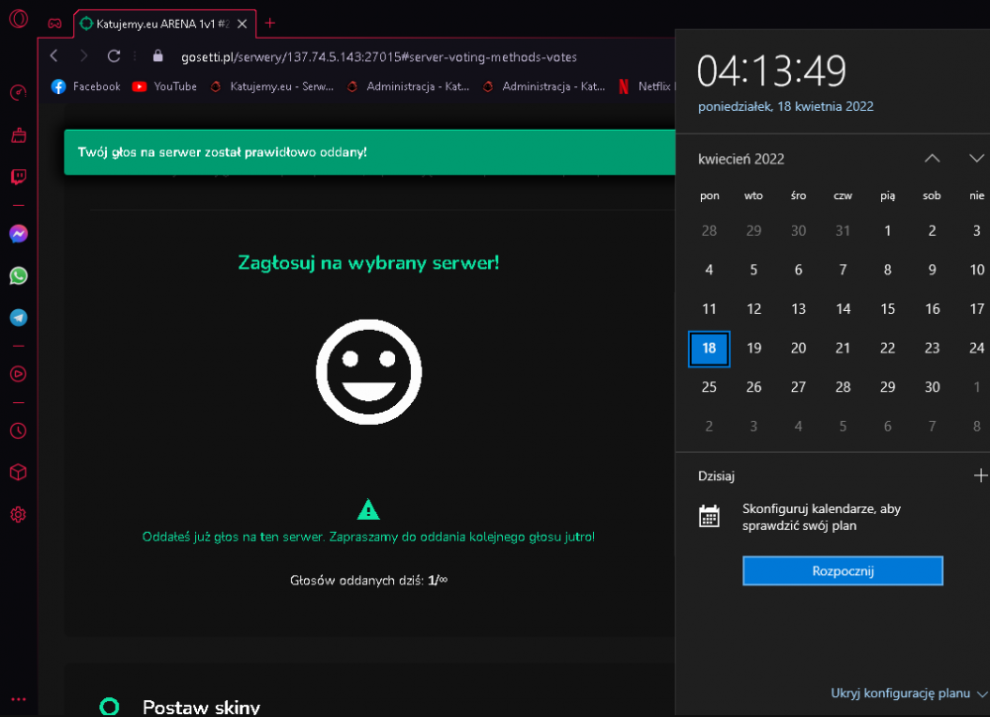This screenshot has width=990, height=717.
Task: Open the first Administracja - Kat... bookmark
Action: pyautogui.click(x=409, y=86)
